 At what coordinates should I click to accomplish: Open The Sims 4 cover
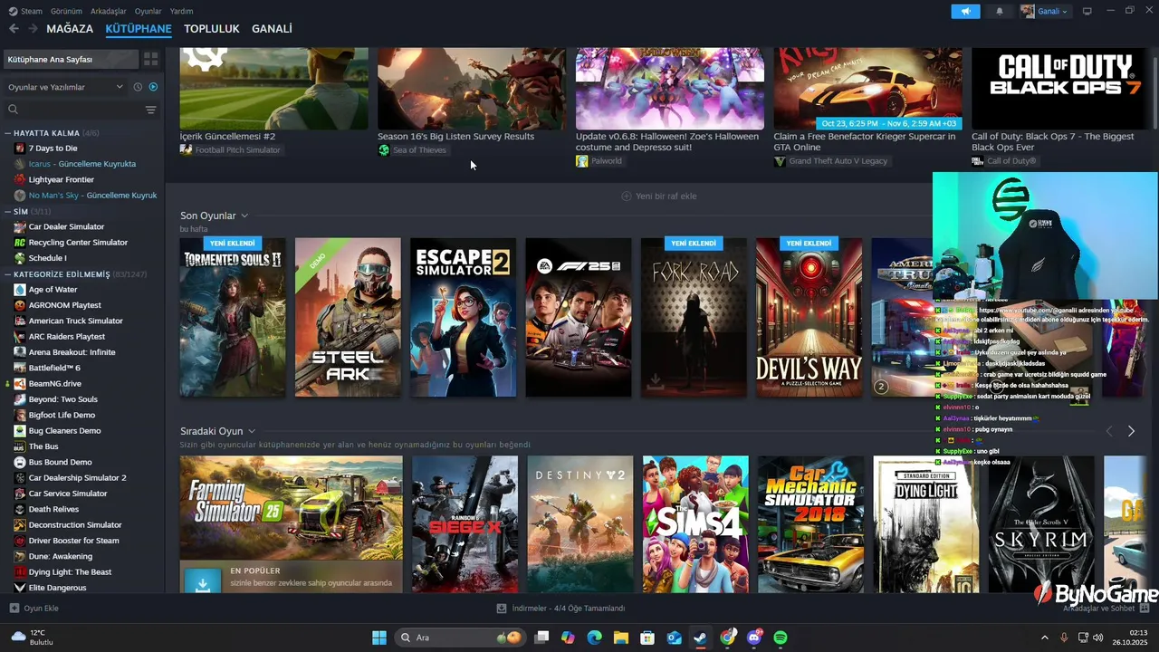coord(695,524)
